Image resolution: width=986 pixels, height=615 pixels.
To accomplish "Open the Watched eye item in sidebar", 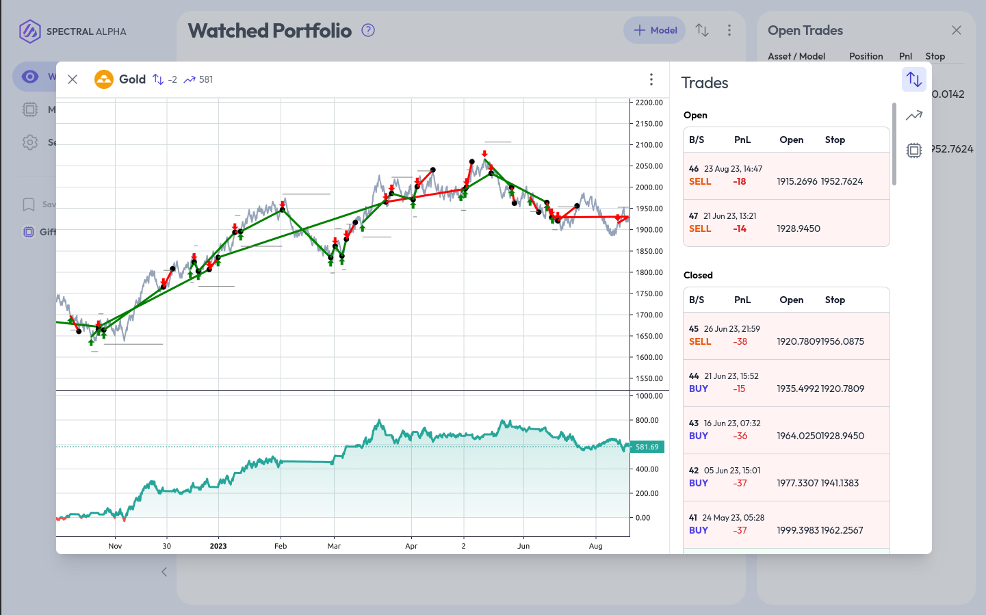I will click(30, 77).
